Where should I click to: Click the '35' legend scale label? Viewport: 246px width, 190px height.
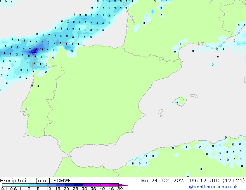click(x=93, y=188)
